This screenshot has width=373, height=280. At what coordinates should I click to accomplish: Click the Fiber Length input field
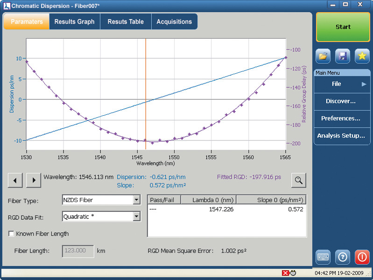point(78,251)
